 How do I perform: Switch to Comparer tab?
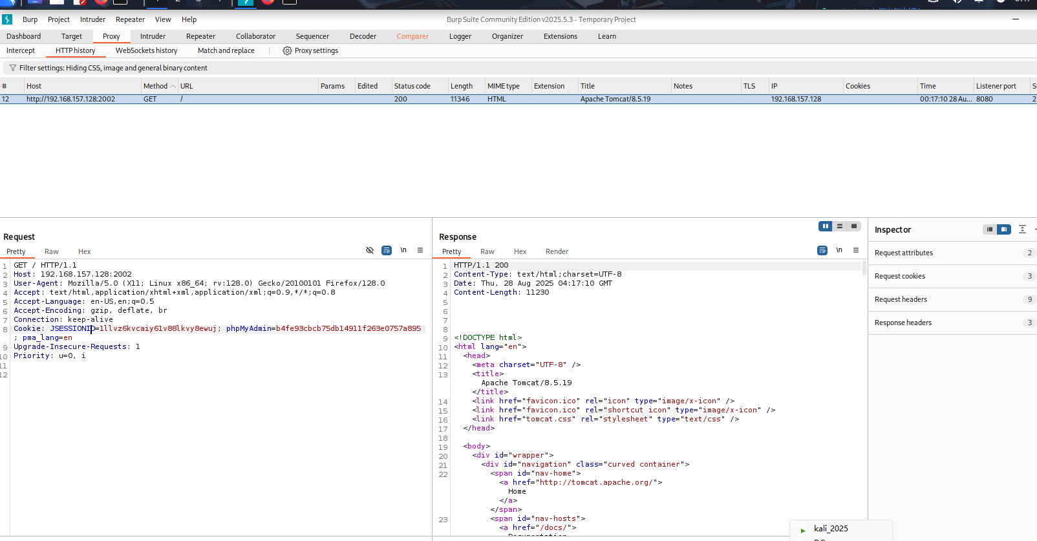point(412,36)
